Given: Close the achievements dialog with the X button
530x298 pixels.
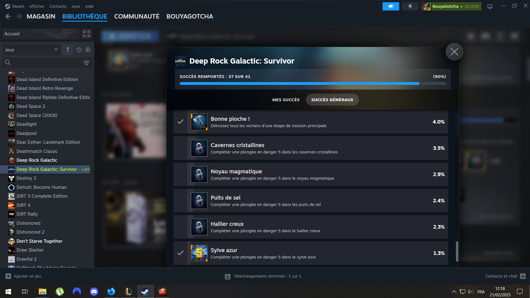Looking at the screenshot, I should tap(454, 52).
